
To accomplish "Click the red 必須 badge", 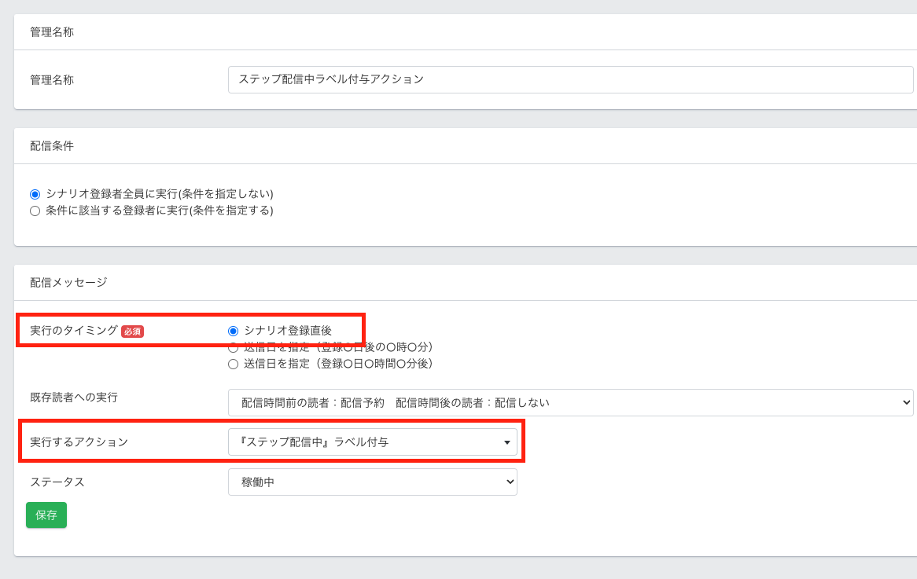I will click(132, 332).
